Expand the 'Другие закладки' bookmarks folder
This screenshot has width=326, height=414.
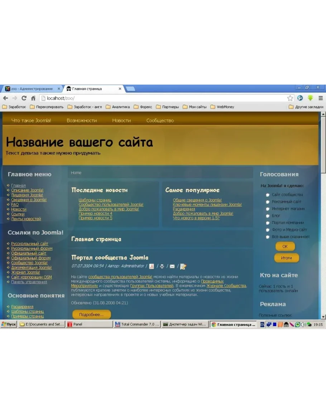306,107
